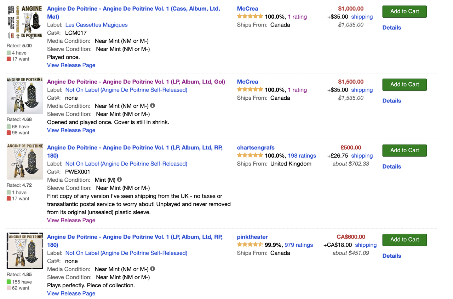Open the Cass, Album, Ltd listing title link
The image size is (453, 299).
(133, 8)
